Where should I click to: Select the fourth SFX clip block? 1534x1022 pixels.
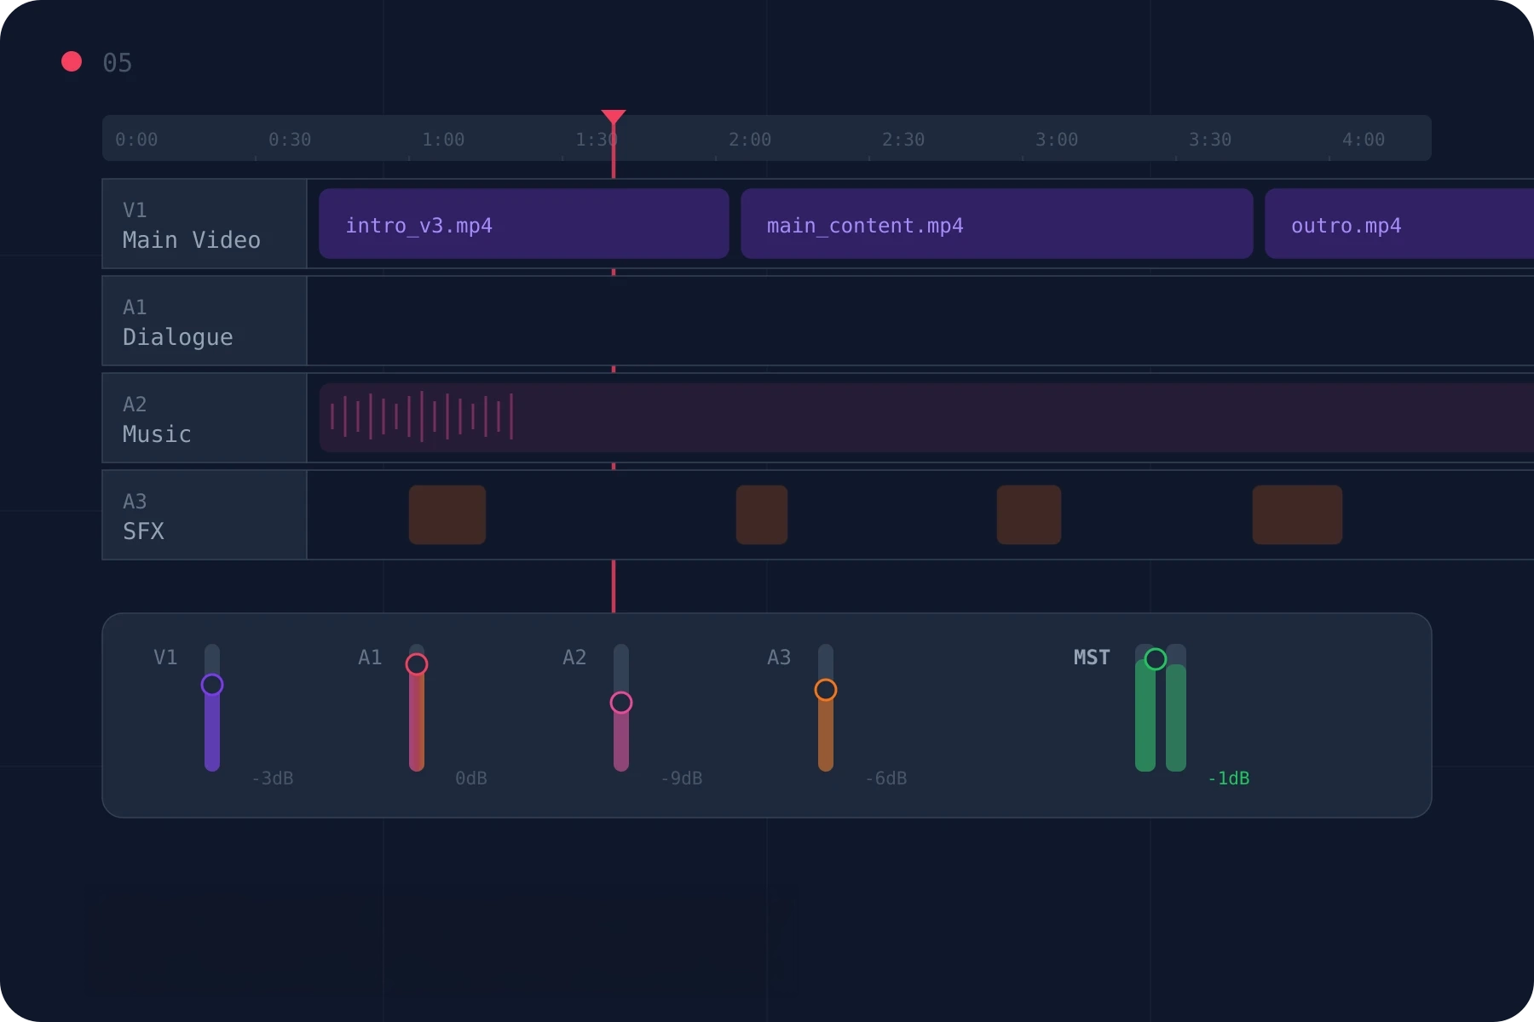1297,515
